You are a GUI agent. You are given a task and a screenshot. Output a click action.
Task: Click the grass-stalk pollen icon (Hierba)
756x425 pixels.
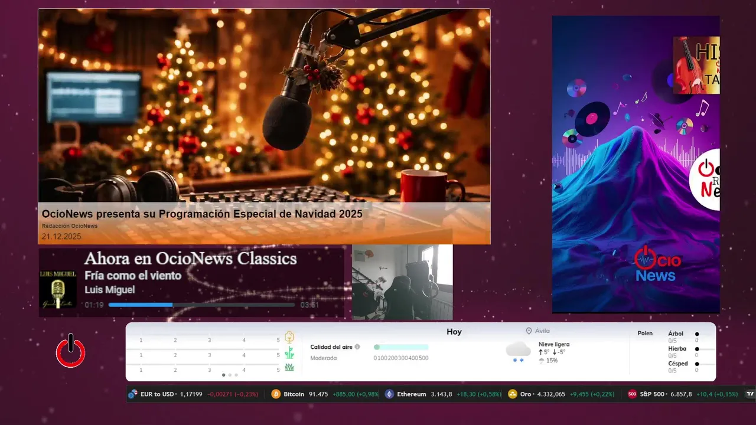pos(289,353)
